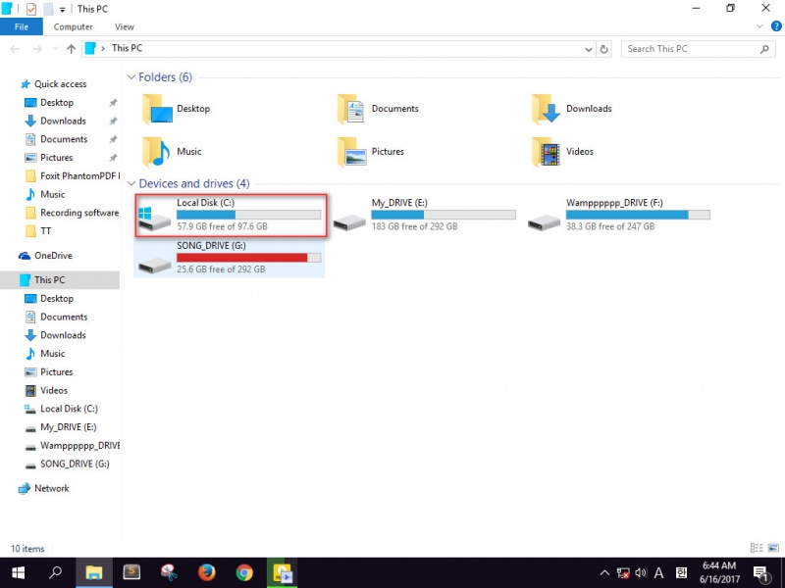Open the View ribbon tab
The image size is (785, 588).
tap(125, 27)
